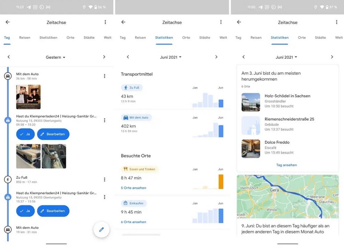Image resolution: width=344 pixels, height=252 pixels.
Task: Confirm 15:37 visit with Ja button
Action: click(25, 211)
